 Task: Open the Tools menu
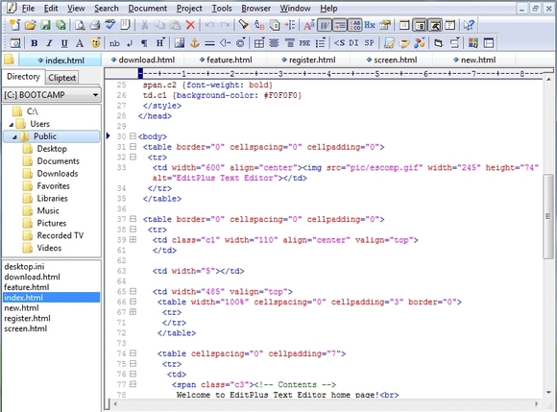(x=222, y=9)
